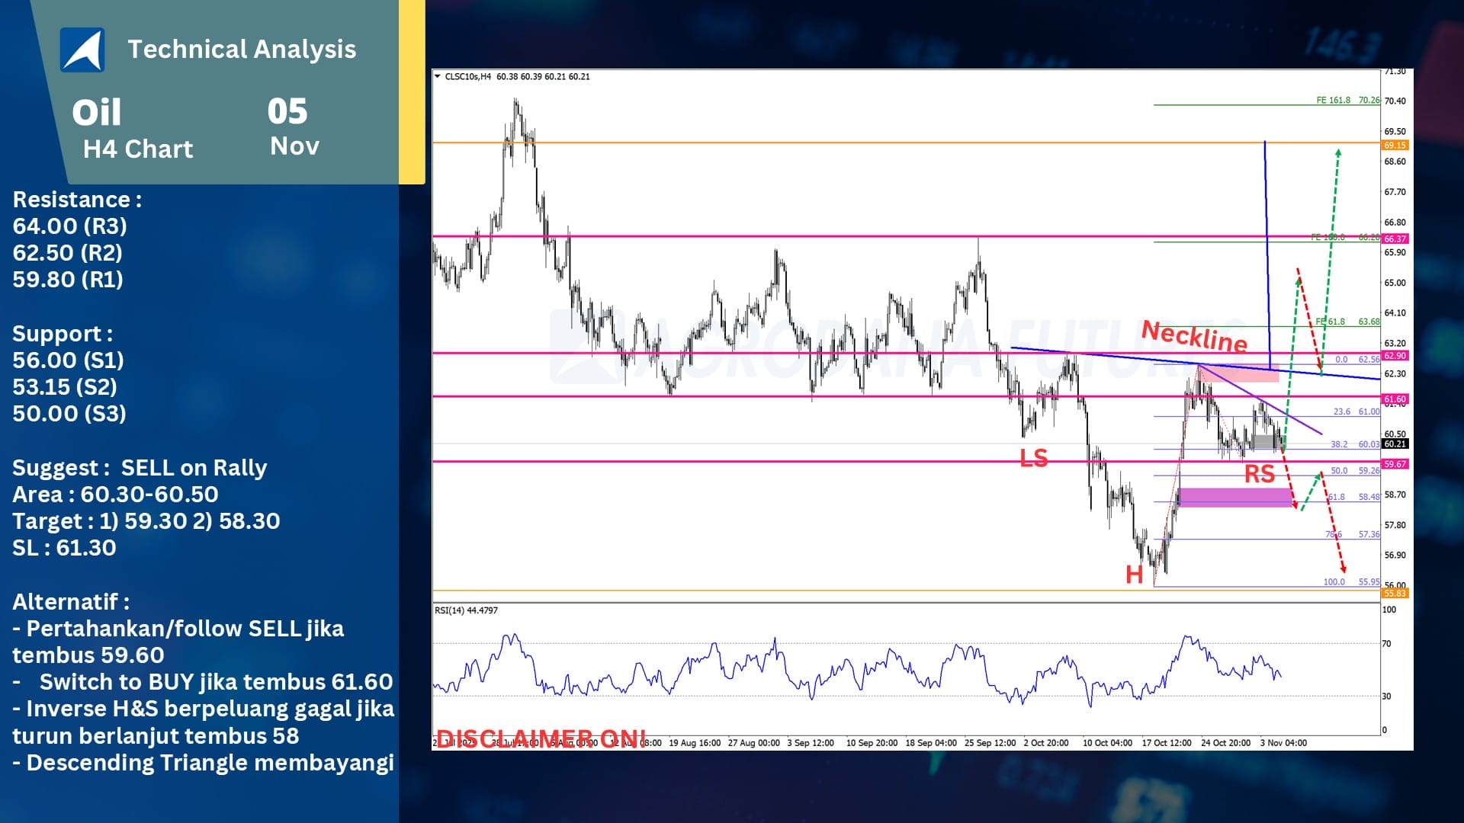Screen dimensions: 1464x823
Task: Select the red H head label
Action: (x=1134, y=575)
